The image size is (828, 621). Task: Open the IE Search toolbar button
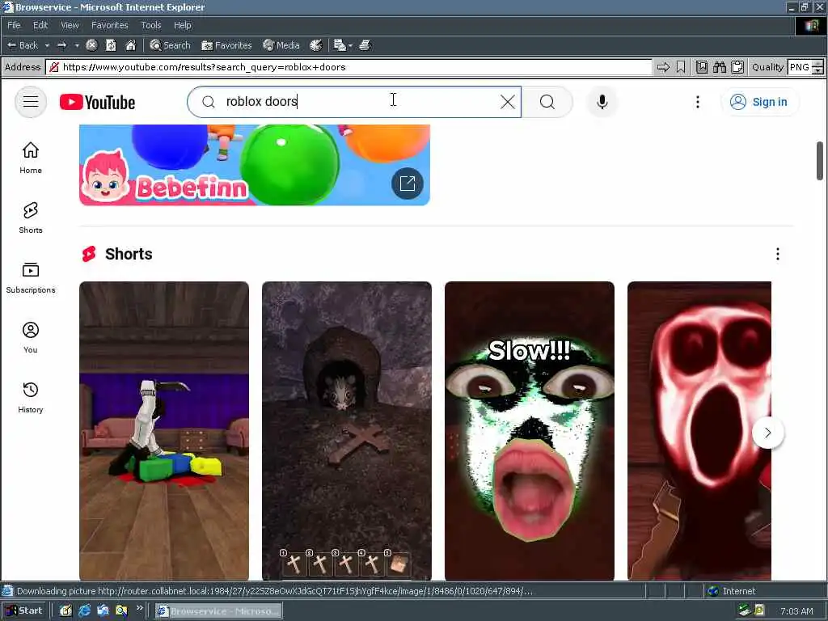[x=170, y=45]
